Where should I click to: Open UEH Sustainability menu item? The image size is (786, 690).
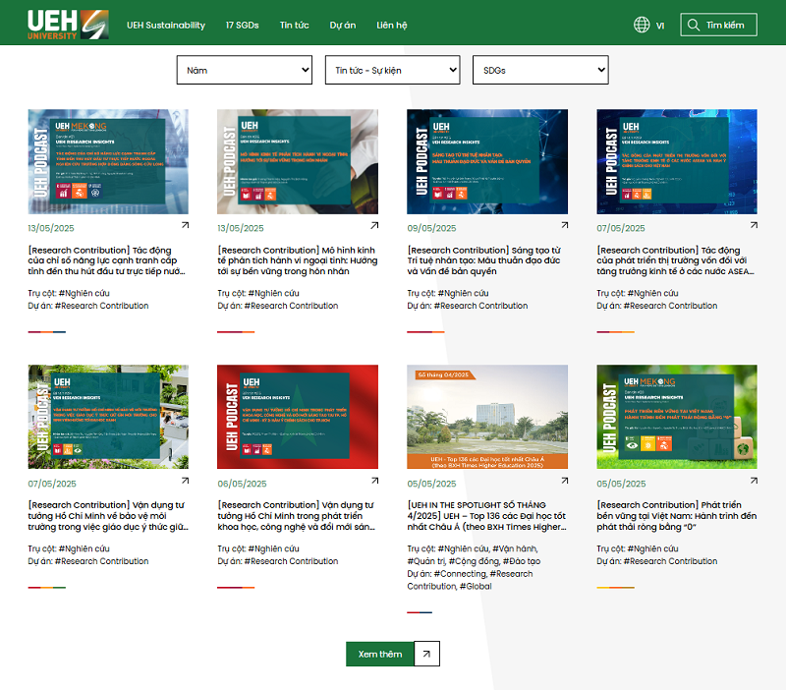166,26
